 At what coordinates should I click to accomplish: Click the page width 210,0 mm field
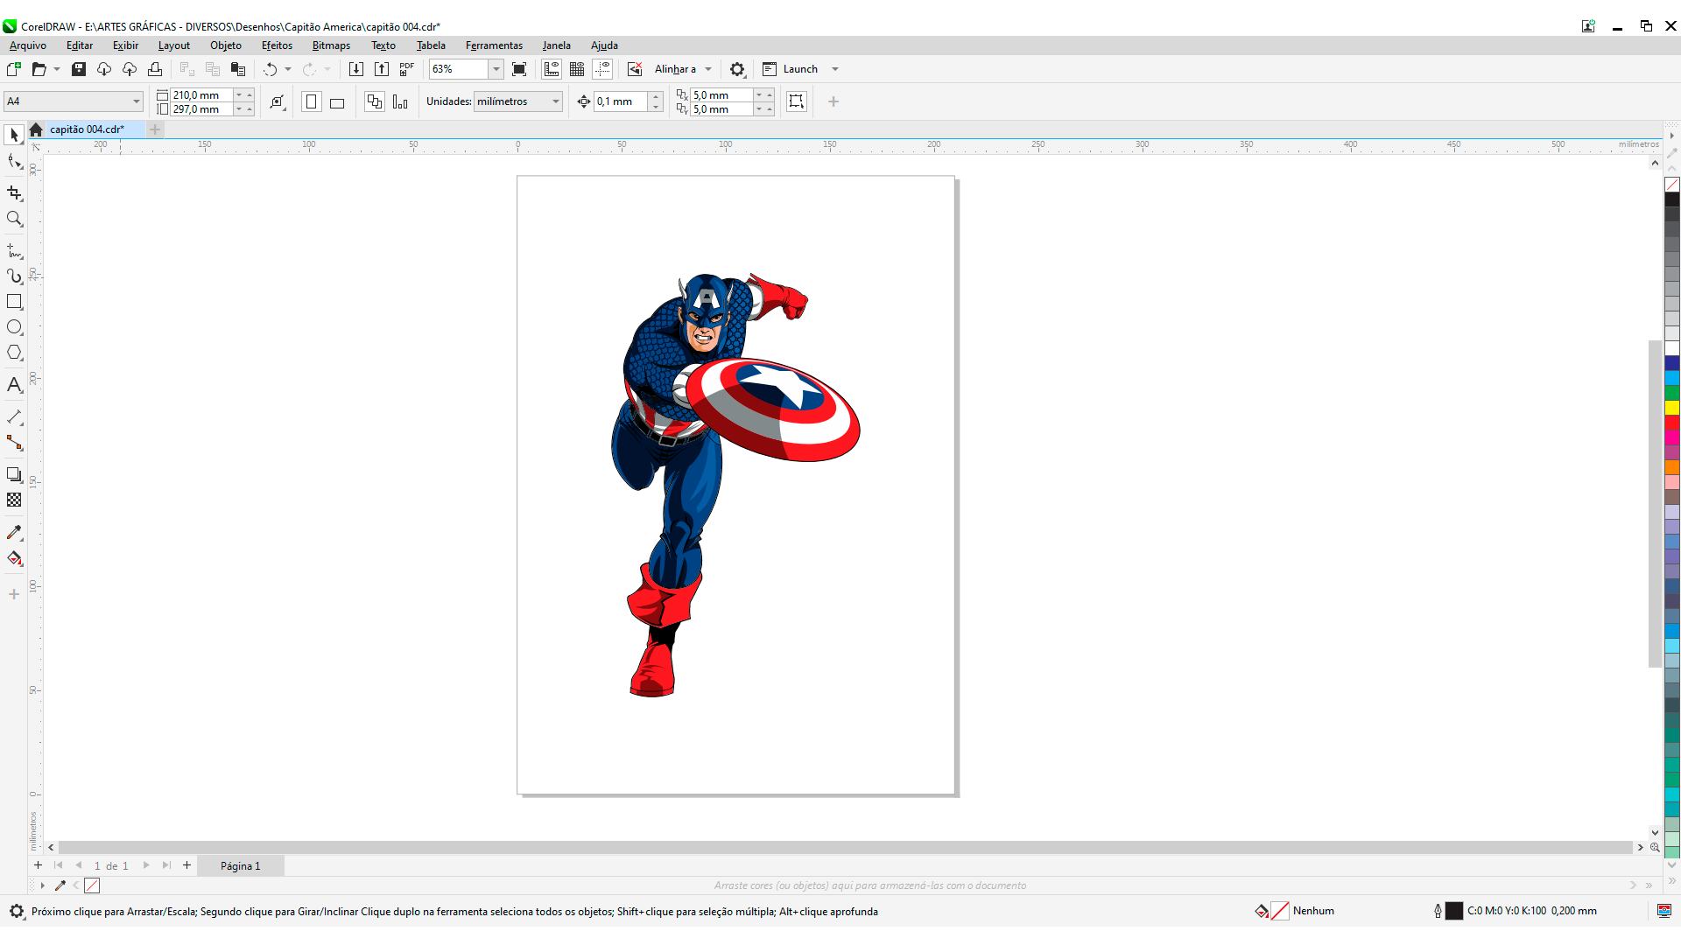click(202, 95)
